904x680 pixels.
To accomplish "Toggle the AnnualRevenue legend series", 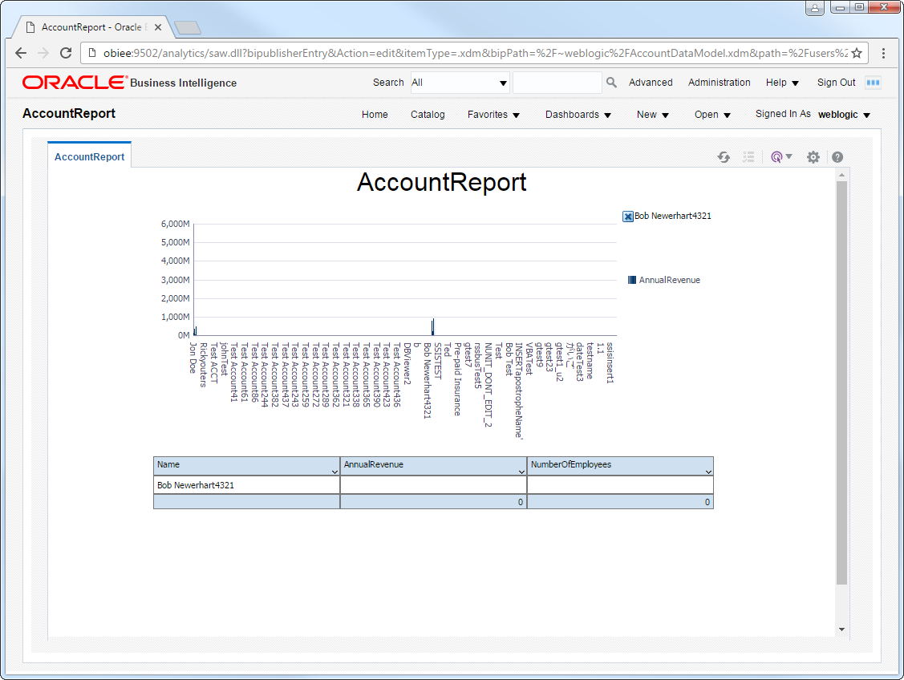I will click(633, 280).
